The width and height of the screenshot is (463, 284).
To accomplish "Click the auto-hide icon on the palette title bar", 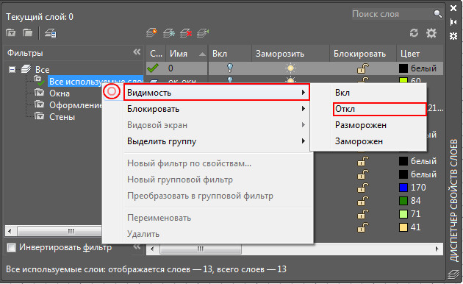I will click(453, 22).
